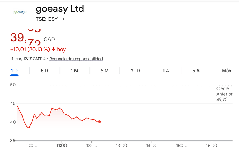Switch the chart to 6 M

[x=104, y=71]
